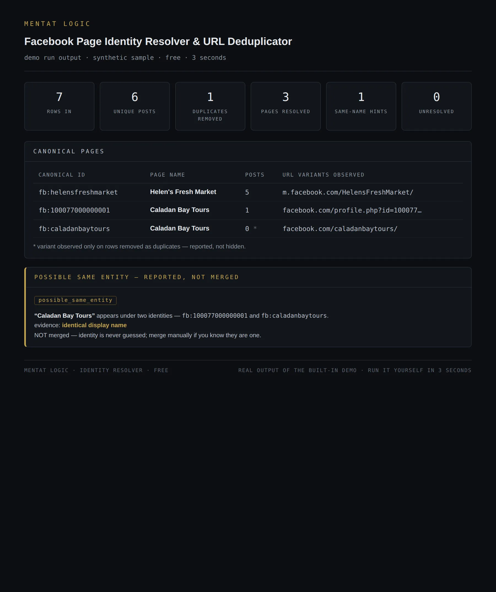Click the PAGE NAME column header

[168, 175]
